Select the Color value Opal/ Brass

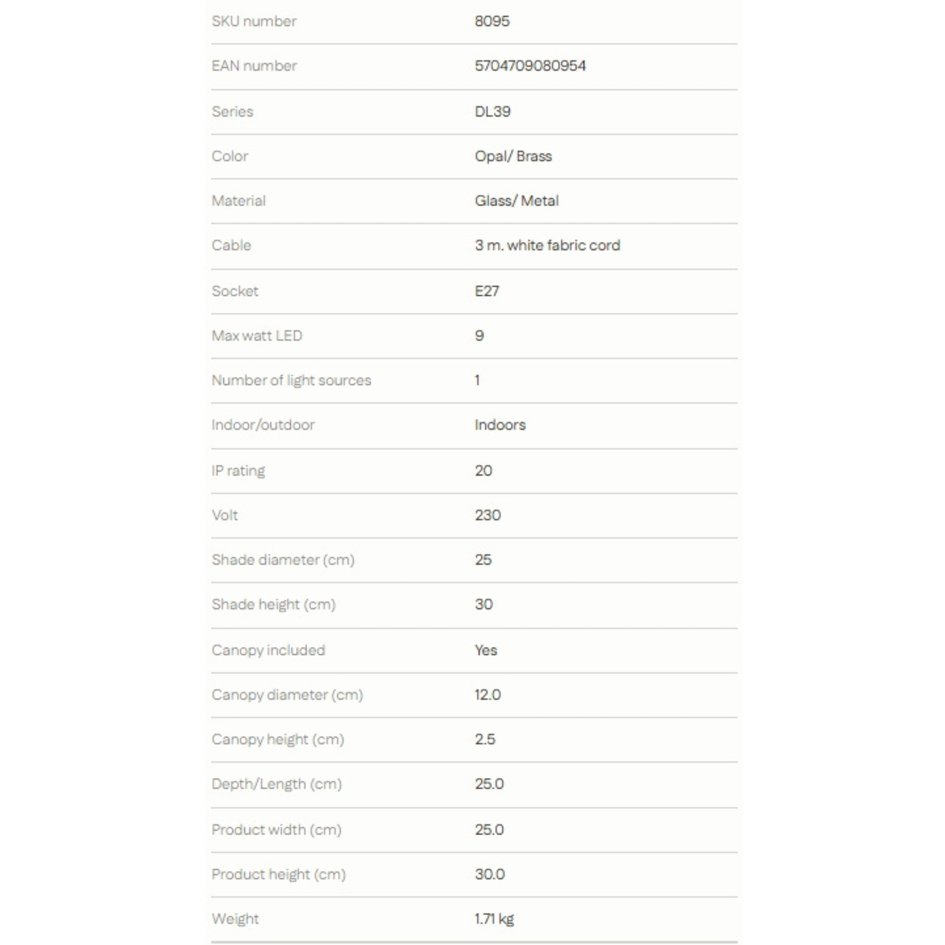click(x=513, y=156)
